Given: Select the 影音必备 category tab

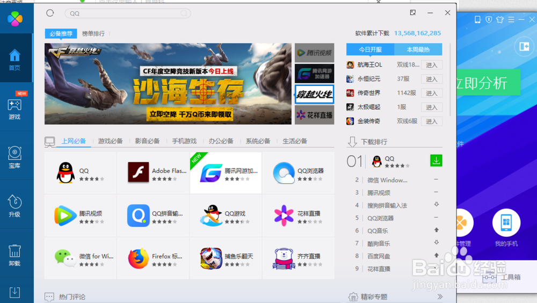Looking at the screenshot, I should click(x=147, y=141).
